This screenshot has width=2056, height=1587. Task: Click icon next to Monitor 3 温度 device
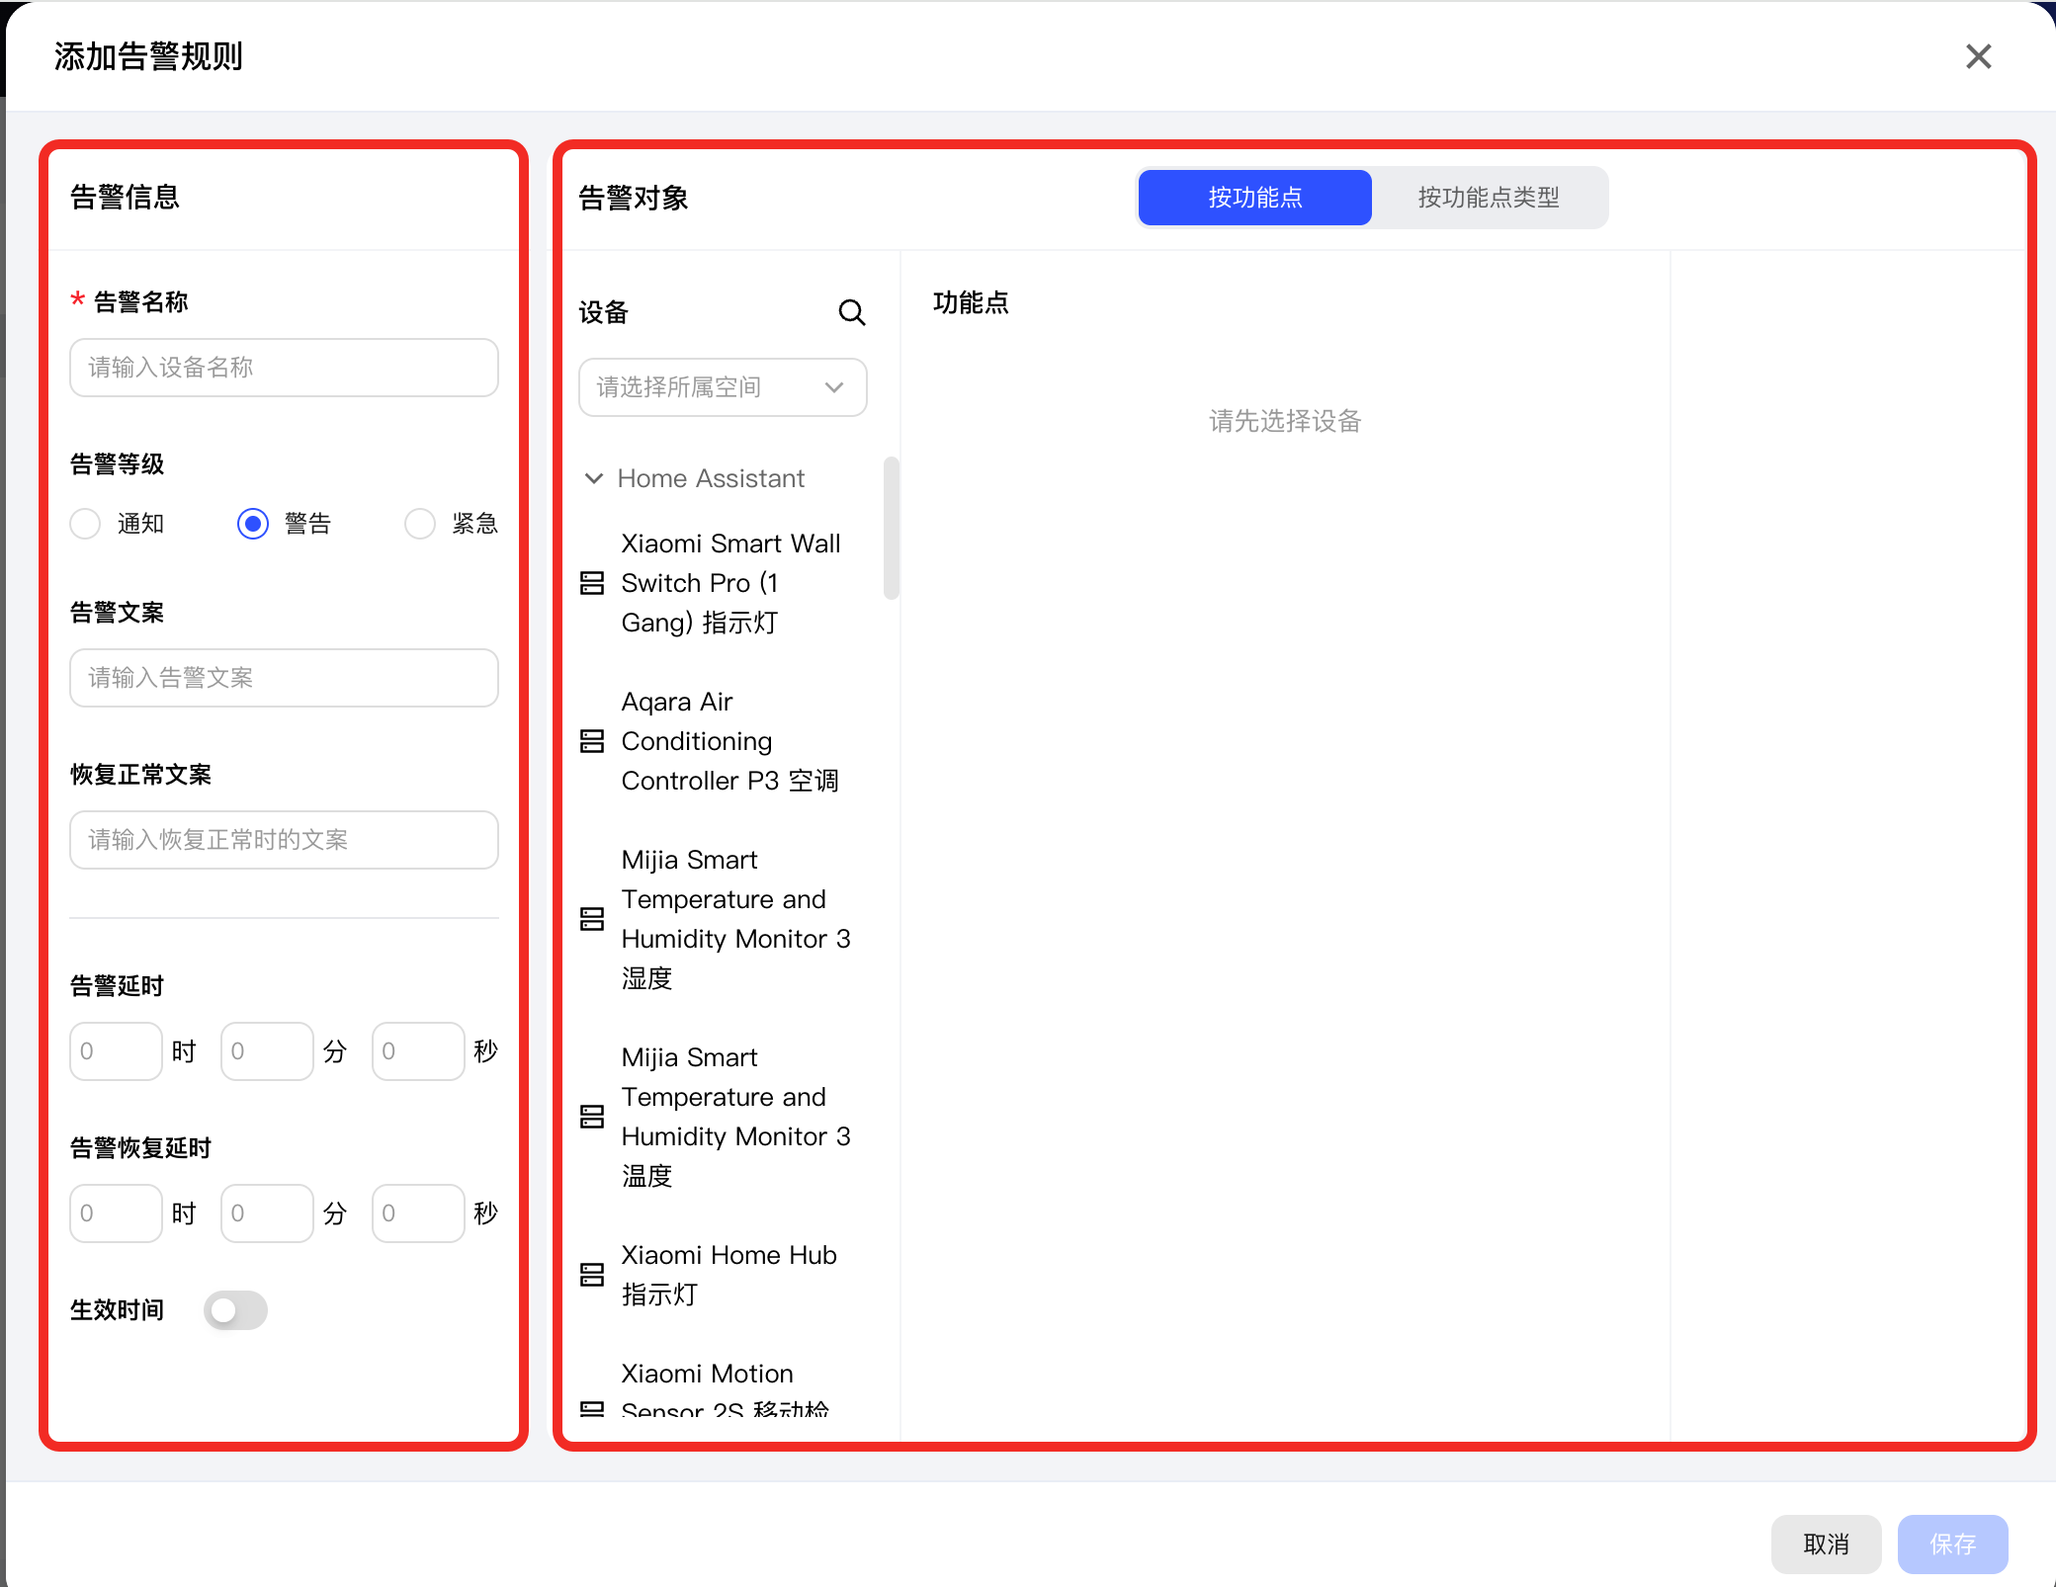coord(592,1117)
